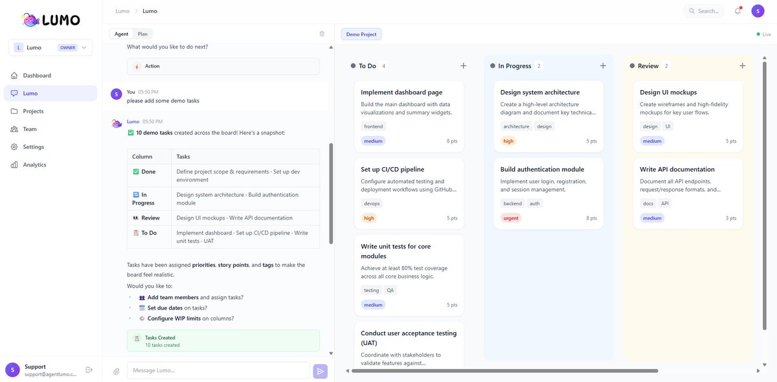Delete the conversation with trash icon
This screenshot has height=382, width=777.
(322, 34)
